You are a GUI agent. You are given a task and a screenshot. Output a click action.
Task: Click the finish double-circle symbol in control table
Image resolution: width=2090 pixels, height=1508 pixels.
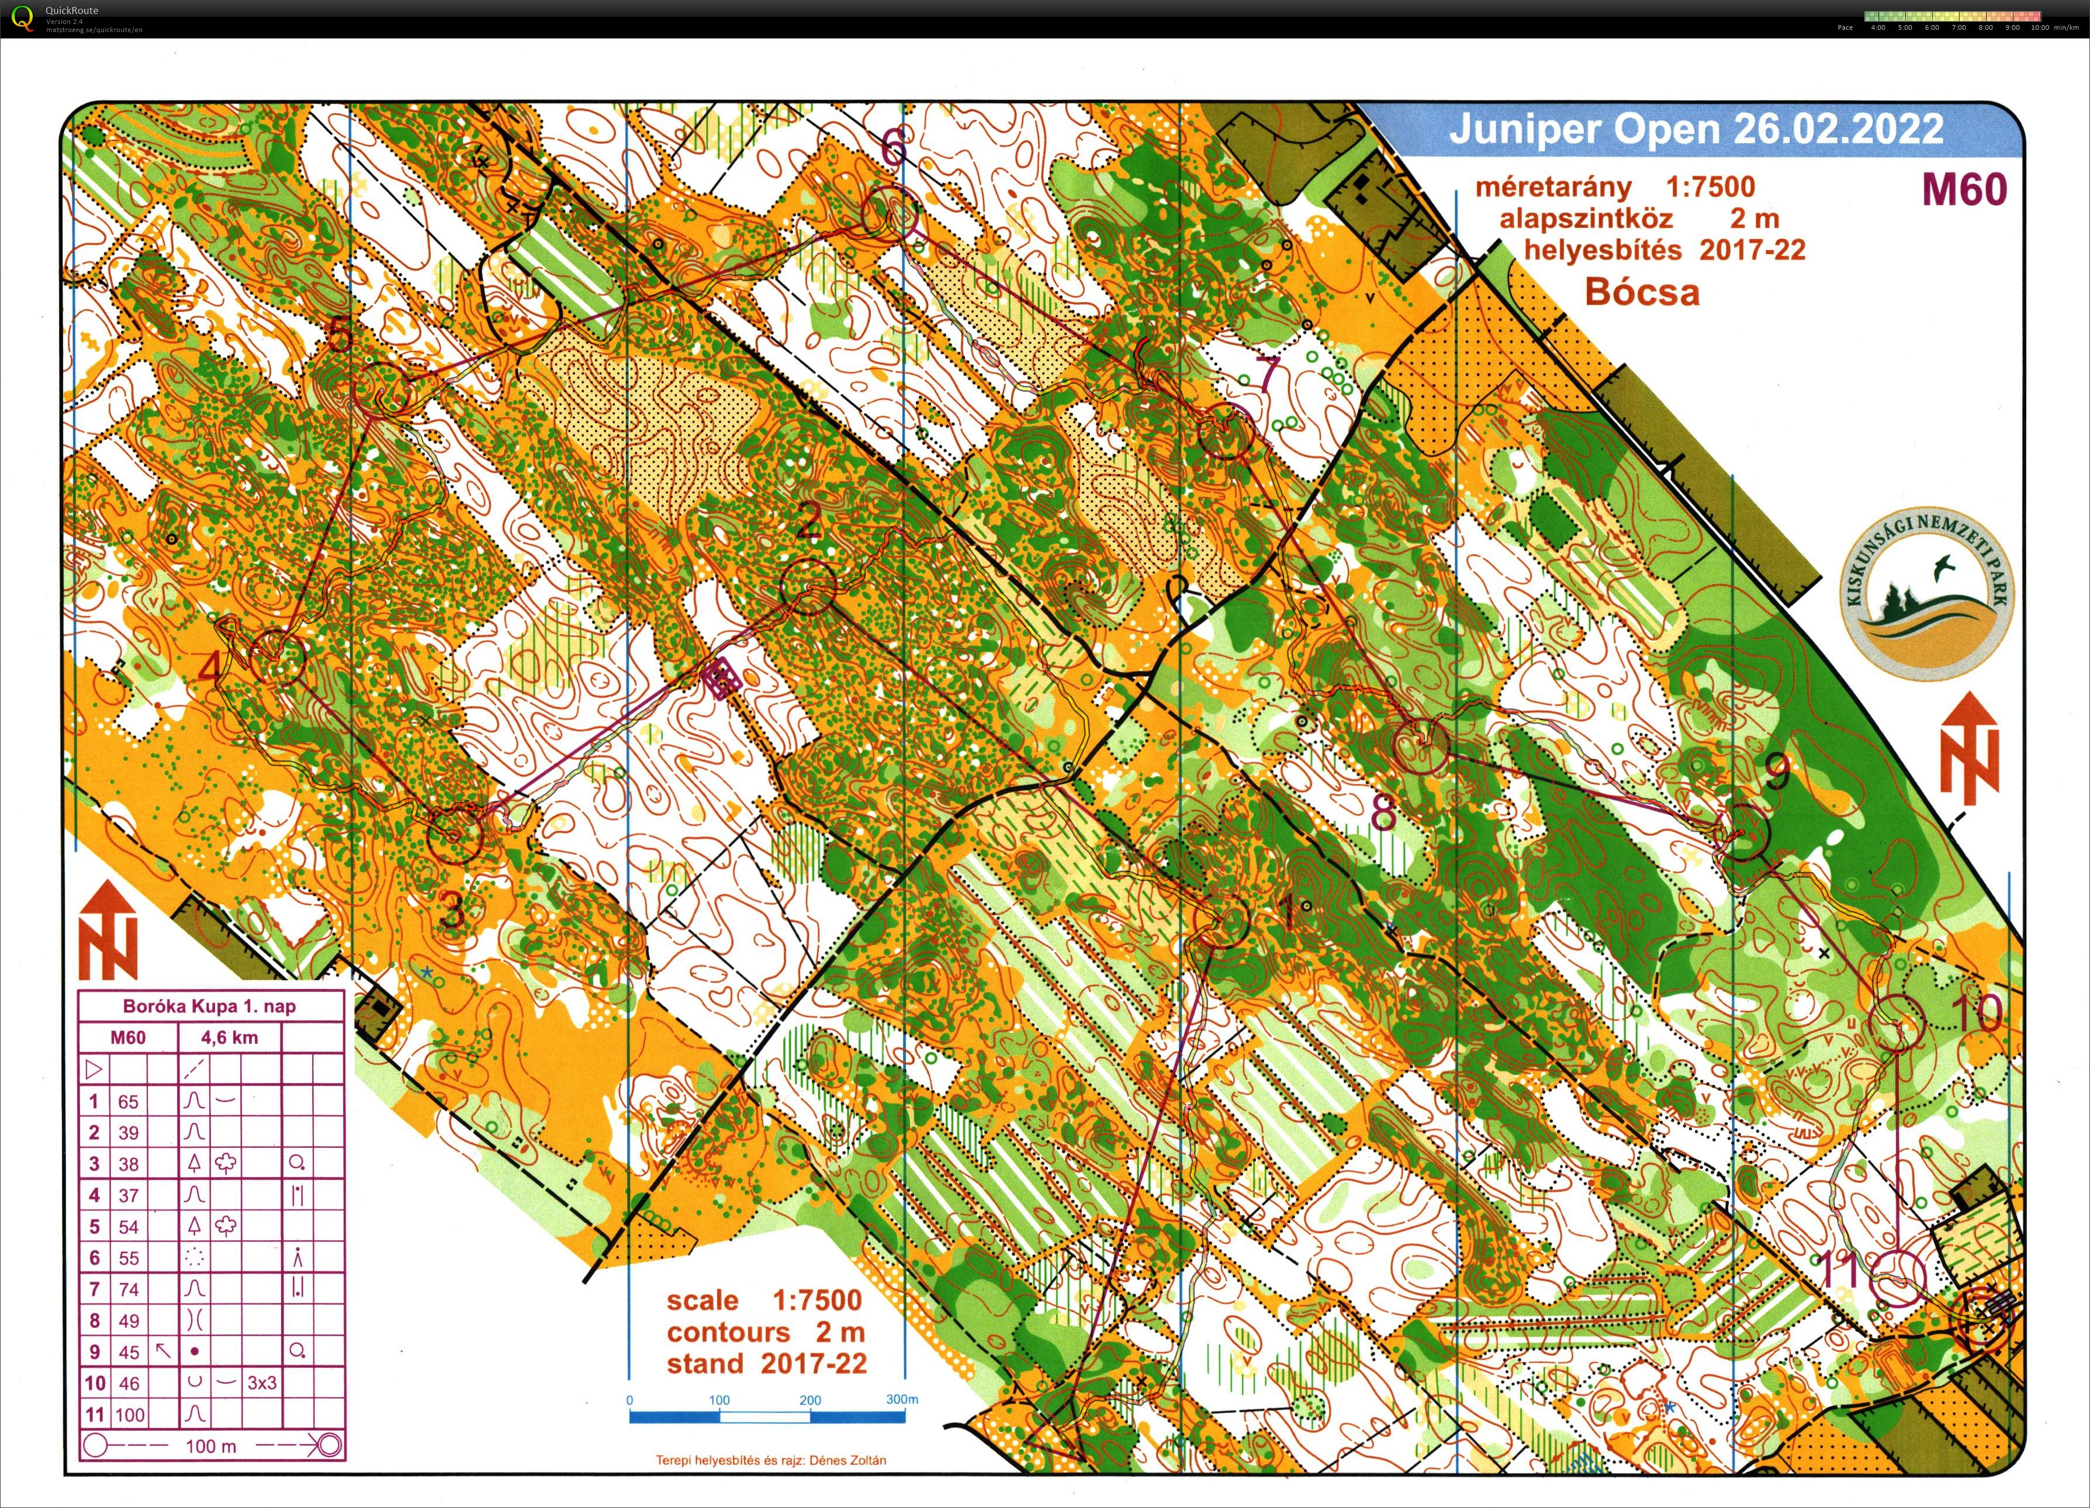click(x=328, y=1444)
